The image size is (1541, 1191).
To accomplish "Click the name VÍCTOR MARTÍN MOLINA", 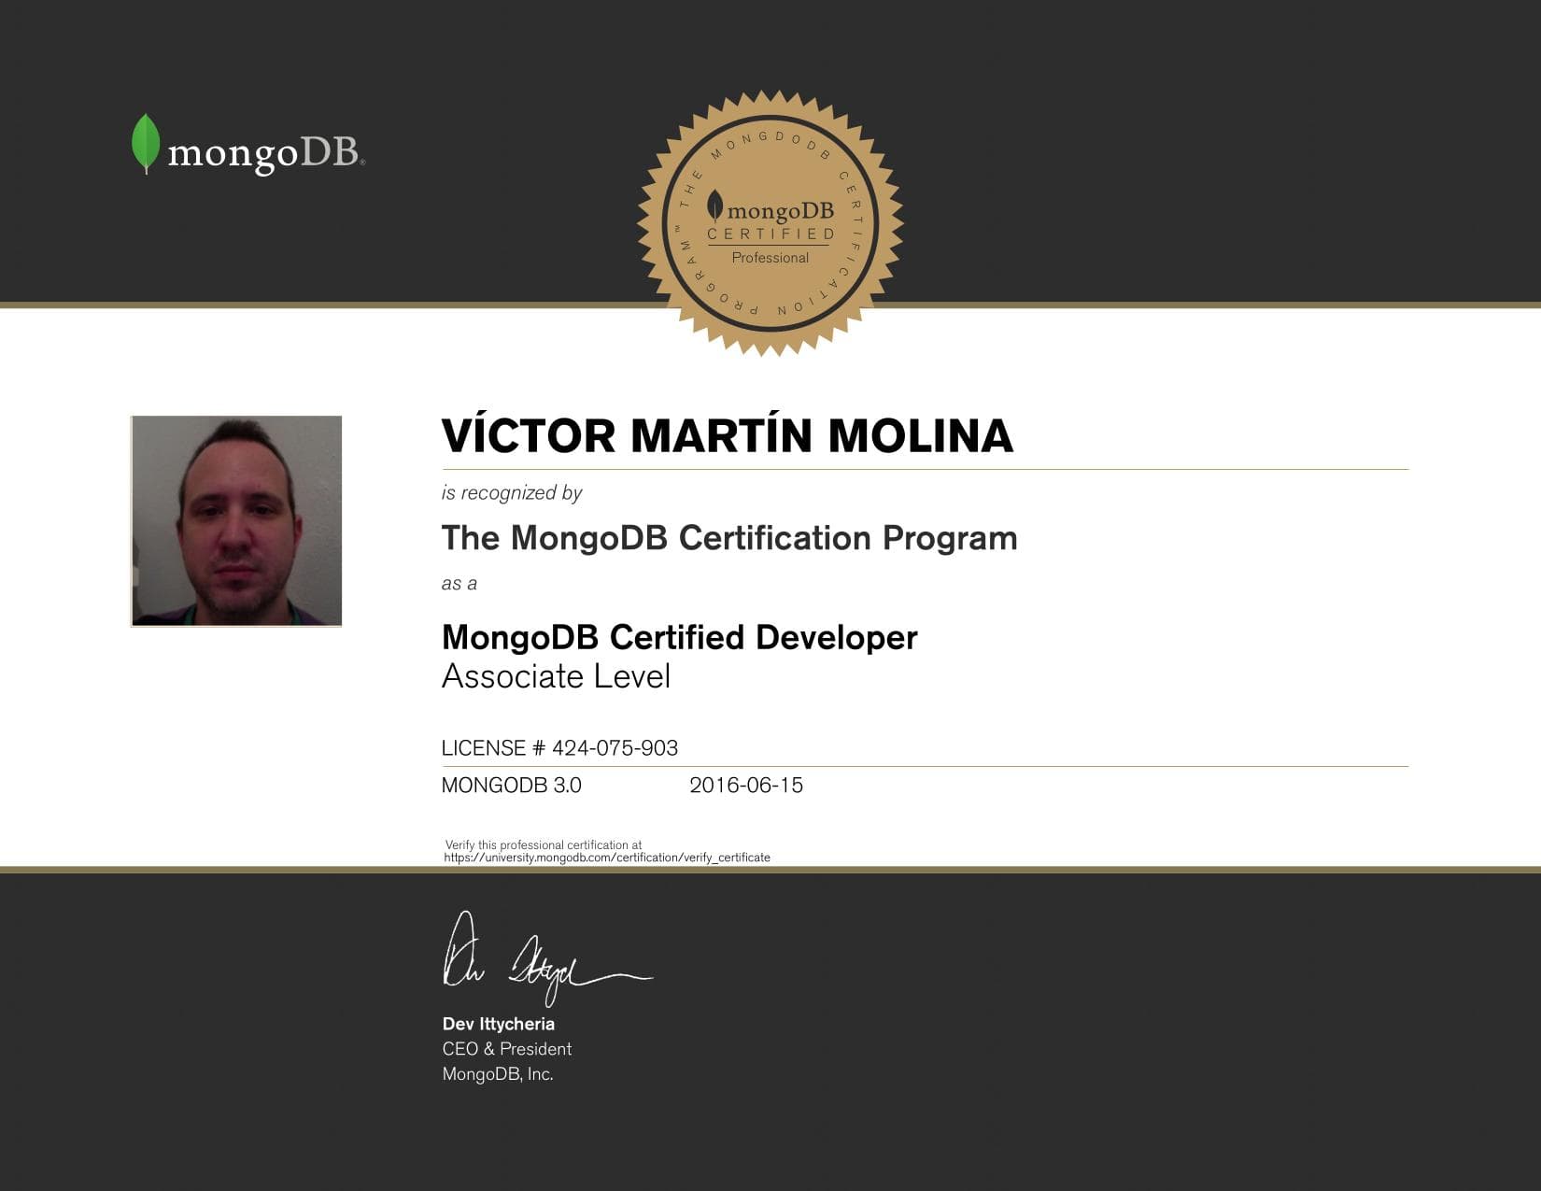I will coord(727,433).
